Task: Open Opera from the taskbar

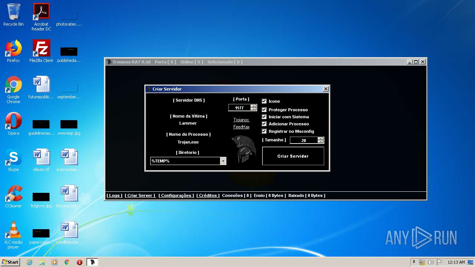Action: (79, 262)
